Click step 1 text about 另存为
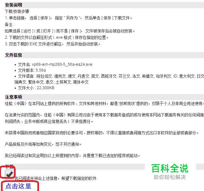Image resolution: width=204 pixels, height=191 pixels. click(69, 18)
